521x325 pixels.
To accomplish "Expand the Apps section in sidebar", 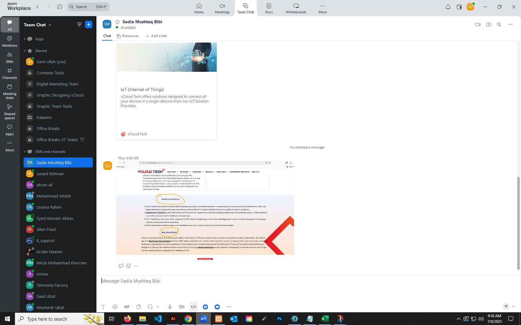I will [x=24, y=39].
